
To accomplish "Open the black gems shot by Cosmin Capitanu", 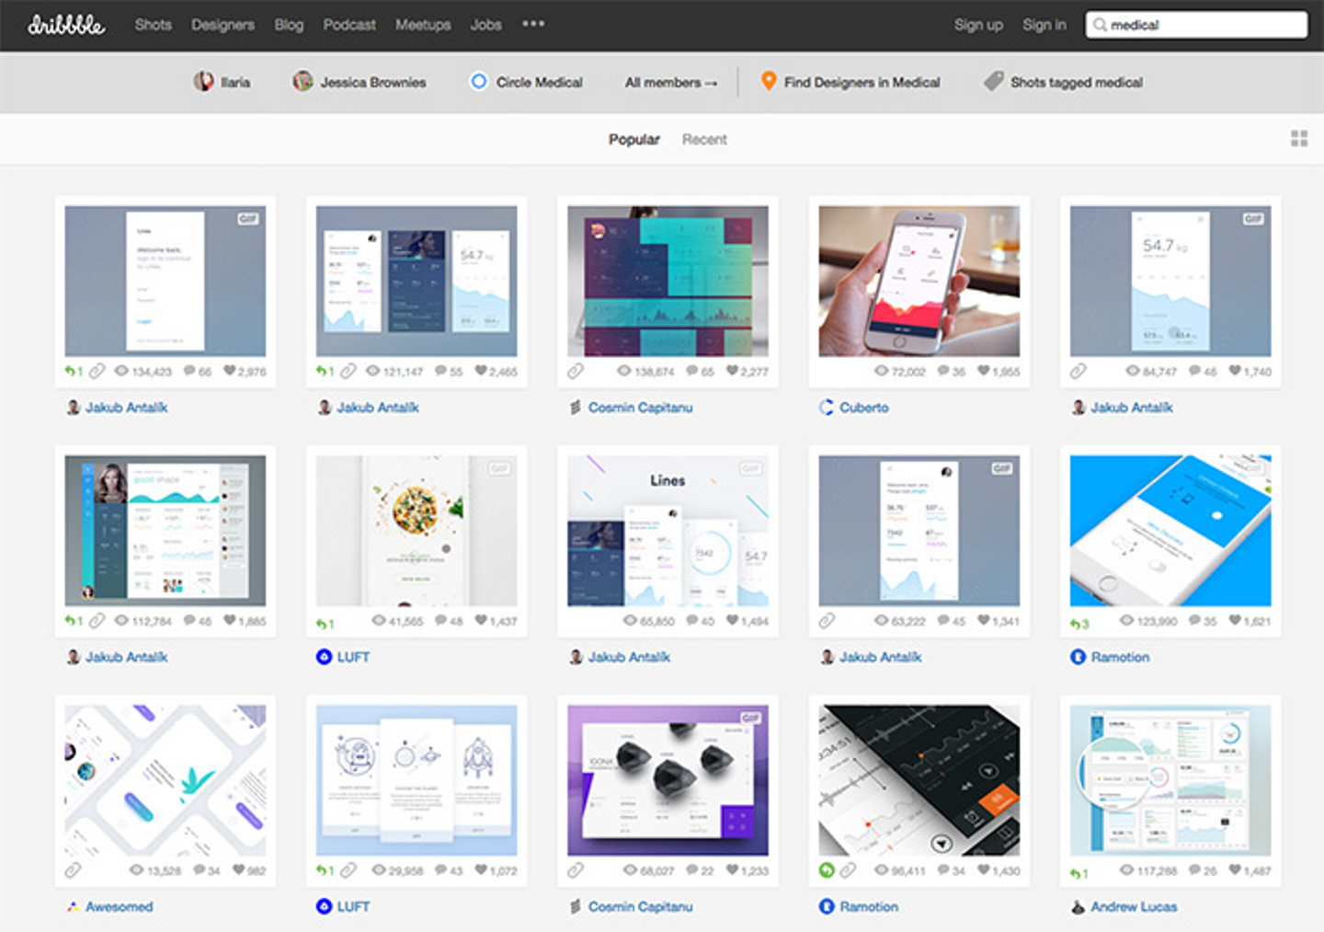I will point(668,780).
